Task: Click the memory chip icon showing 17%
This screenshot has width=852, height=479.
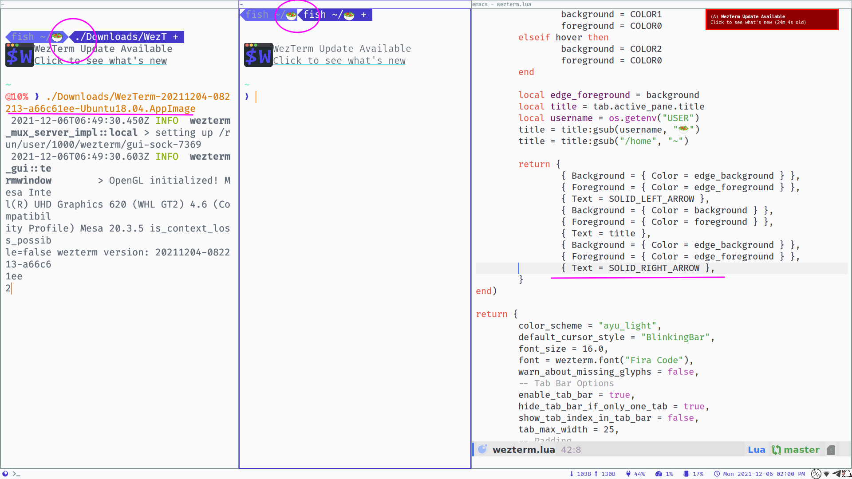Action: [x=686, y=474]
